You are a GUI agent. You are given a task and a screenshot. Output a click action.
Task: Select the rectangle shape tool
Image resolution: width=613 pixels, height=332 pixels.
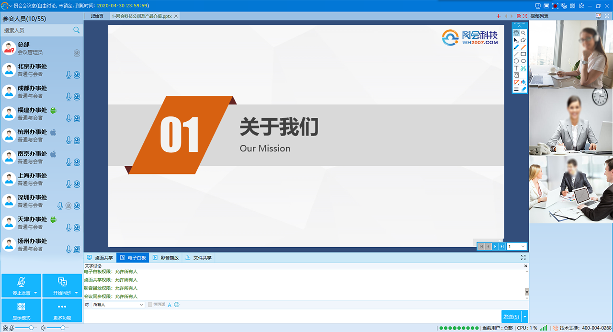523,54
